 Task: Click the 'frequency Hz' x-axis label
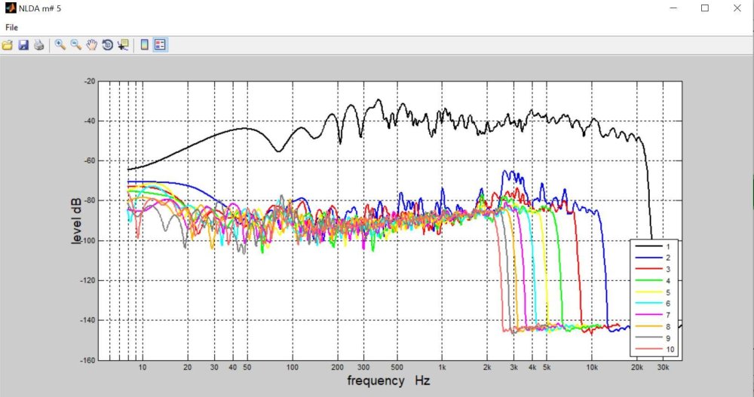(388, 381)
